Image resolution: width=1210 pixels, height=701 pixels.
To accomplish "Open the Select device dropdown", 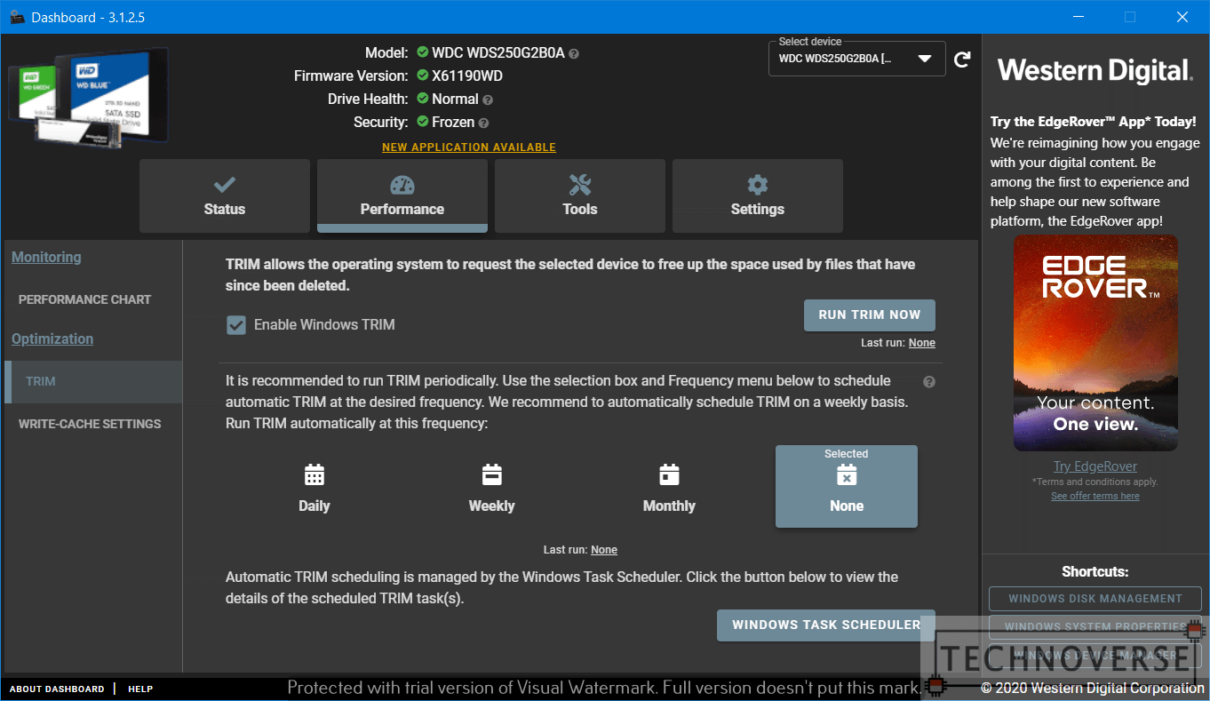I will 856,59.
